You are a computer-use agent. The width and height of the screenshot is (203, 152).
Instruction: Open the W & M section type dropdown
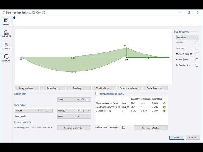tap(28, 111)
